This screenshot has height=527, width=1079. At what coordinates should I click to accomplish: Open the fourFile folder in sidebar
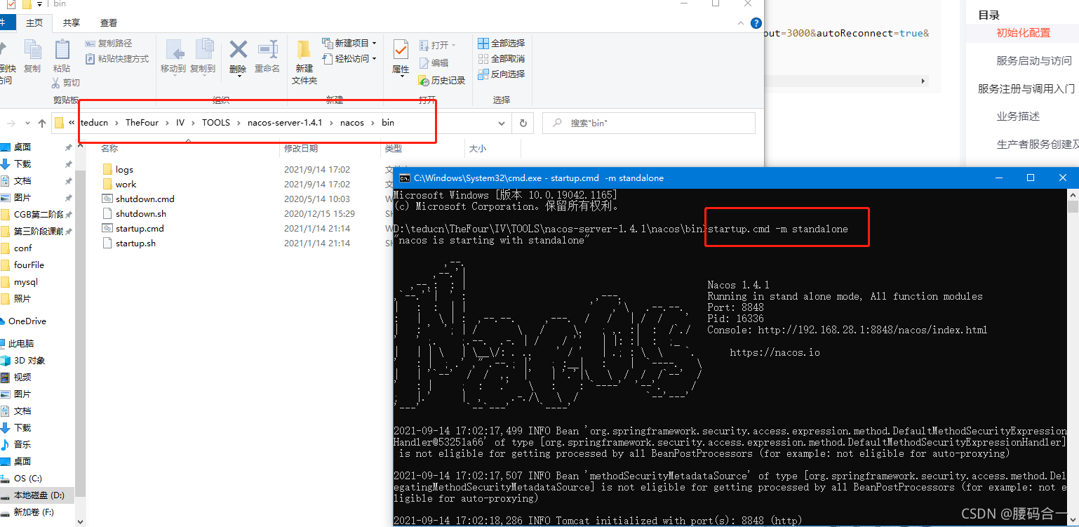tap(29, 265)
